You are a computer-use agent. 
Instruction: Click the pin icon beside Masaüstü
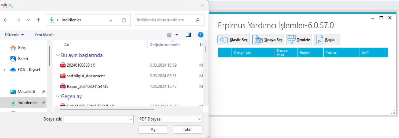[43, 92]
